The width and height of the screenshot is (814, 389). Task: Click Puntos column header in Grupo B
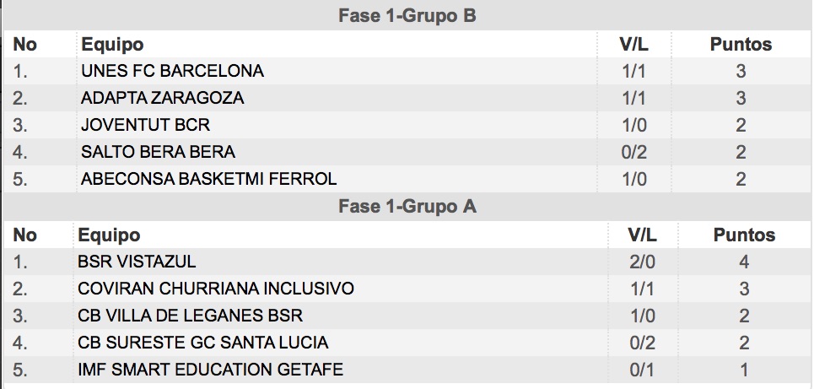tap(741, 45)
